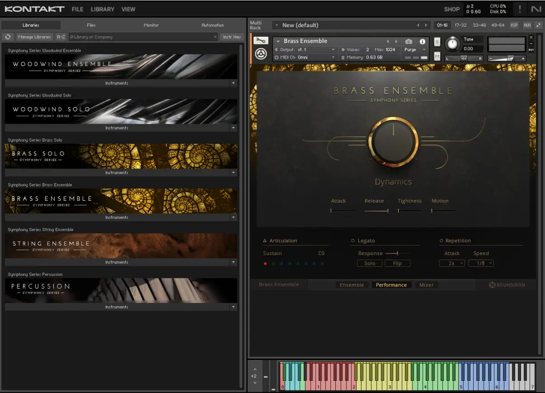Open the FILE menu
The width and height of the screenshot is (545, 393).
click(78, 10)
